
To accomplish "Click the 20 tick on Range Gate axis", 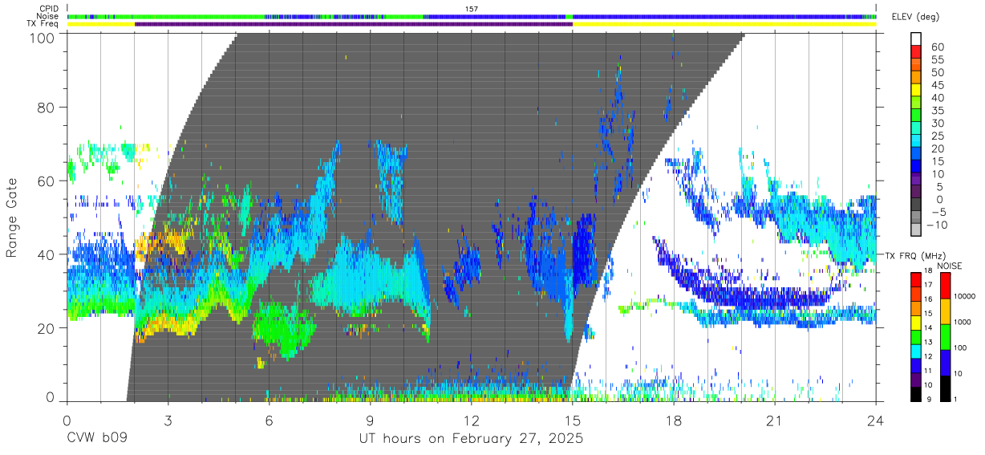I will coord(47,328).
